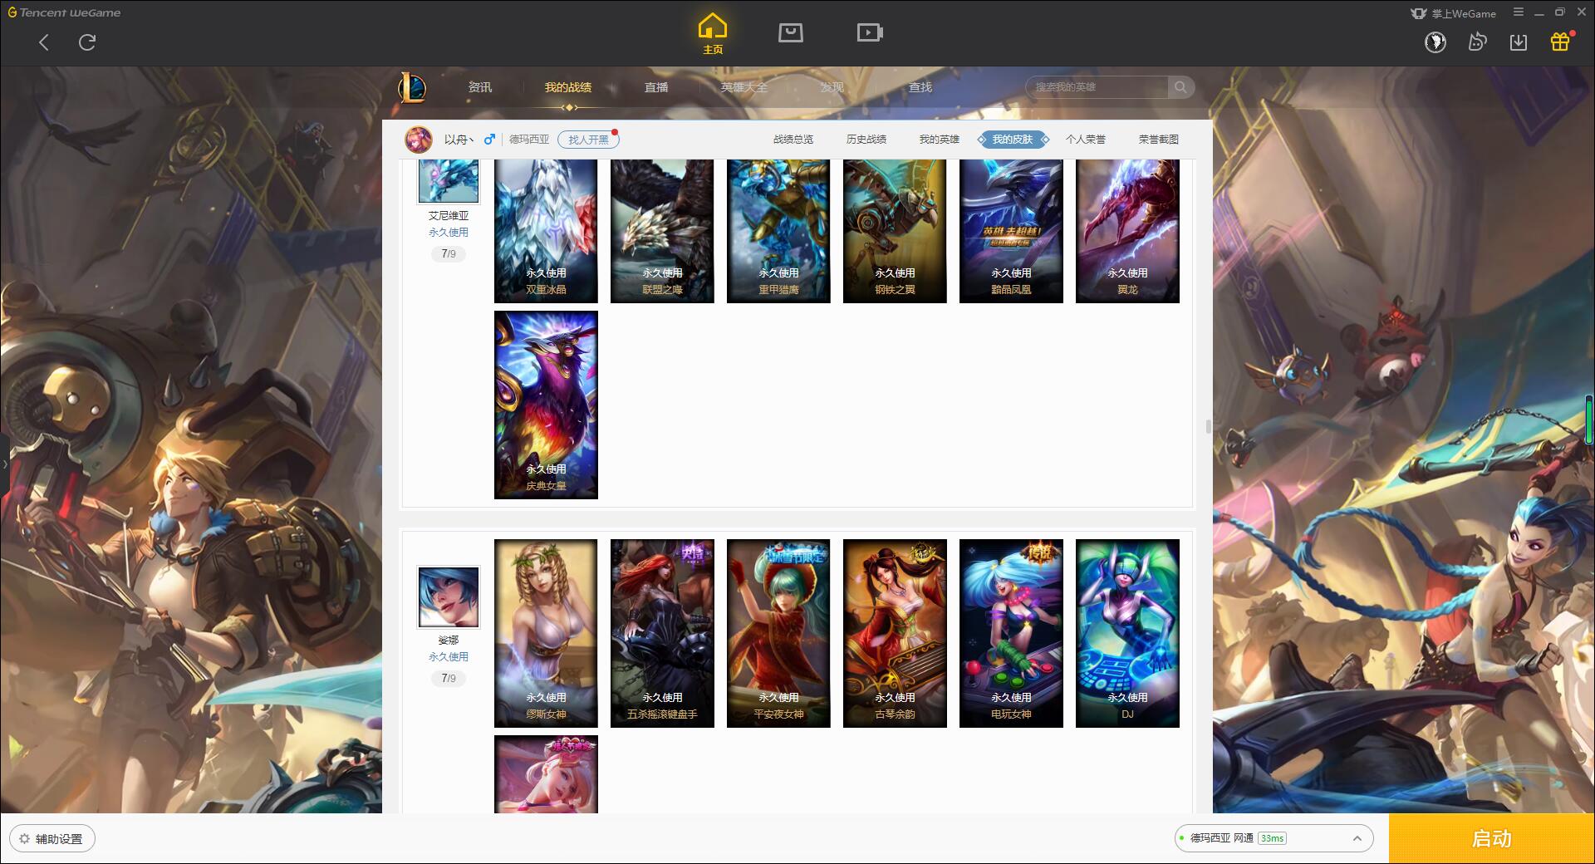Image resolution: width=1595 pixels, height=864 pixels.
Task: Switch to 历史战绩 sub-tab
Action: click(866, 140)
